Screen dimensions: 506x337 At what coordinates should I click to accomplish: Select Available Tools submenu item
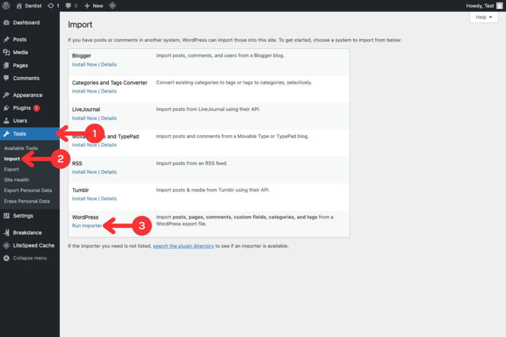click(21, 148)
